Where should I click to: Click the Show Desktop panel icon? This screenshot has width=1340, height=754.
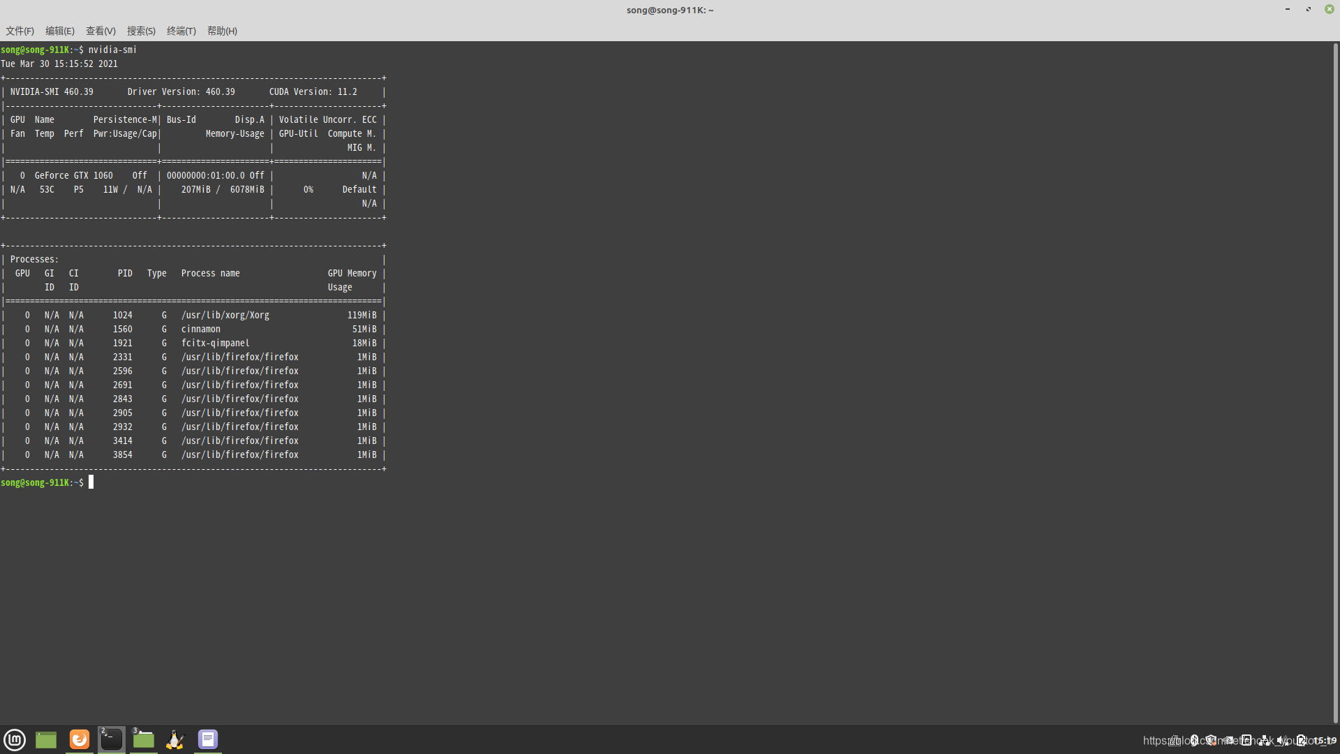(46, 739)
